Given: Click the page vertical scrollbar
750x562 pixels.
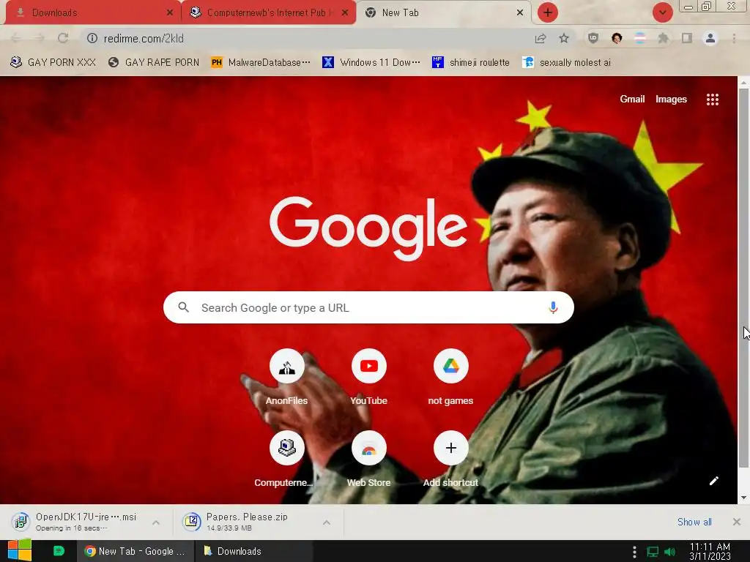Looking at the screenshot, I should (x=743, y=277).
